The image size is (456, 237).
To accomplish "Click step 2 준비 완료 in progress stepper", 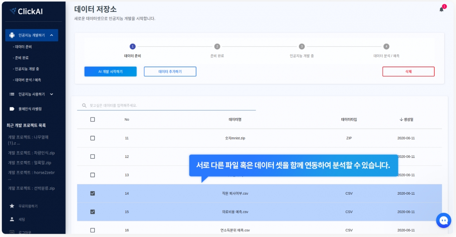I will [217, 47].
